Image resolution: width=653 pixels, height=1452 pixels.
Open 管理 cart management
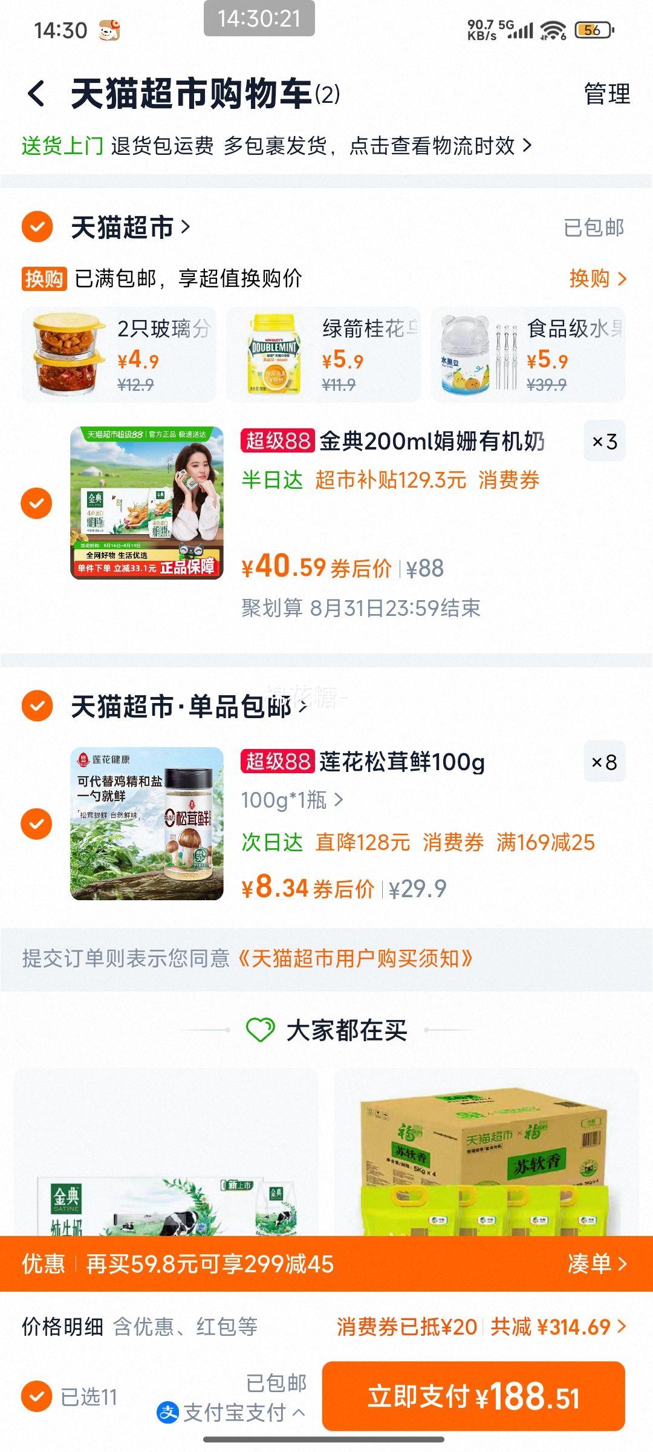pyautogui.click(x=607, y=94)
